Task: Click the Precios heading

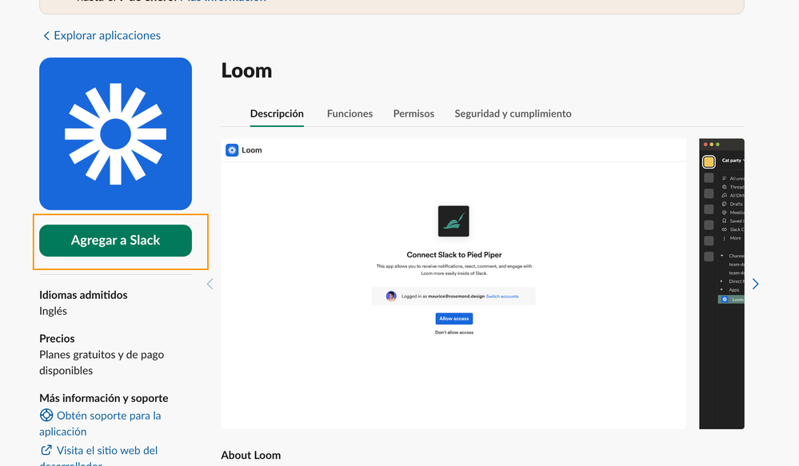Action: (57, 339)
